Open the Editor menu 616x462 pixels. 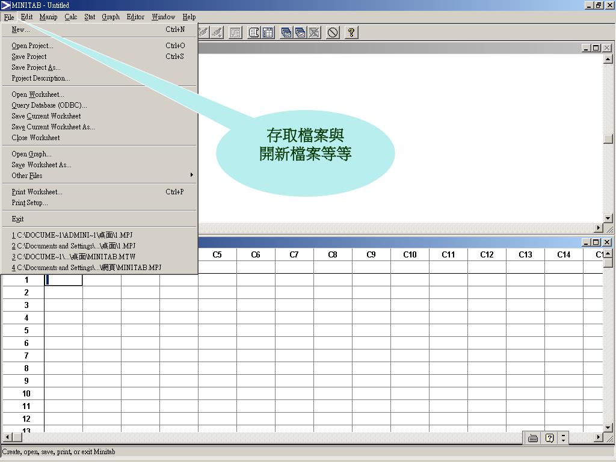click(135, 17)
